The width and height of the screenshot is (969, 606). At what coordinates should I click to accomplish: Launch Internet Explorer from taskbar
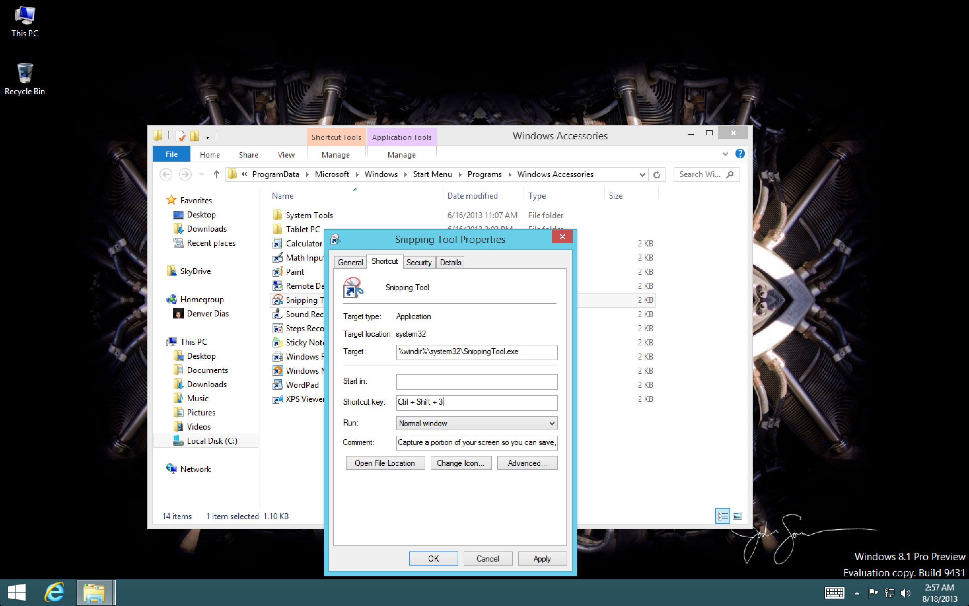[55, 593]
